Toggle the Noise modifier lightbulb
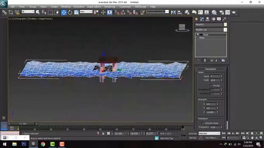264x148 pixels. [x=198, y=35]
